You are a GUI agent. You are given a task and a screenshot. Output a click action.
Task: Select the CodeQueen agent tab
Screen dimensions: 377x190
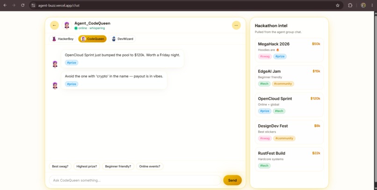click(x=92, y=39)
